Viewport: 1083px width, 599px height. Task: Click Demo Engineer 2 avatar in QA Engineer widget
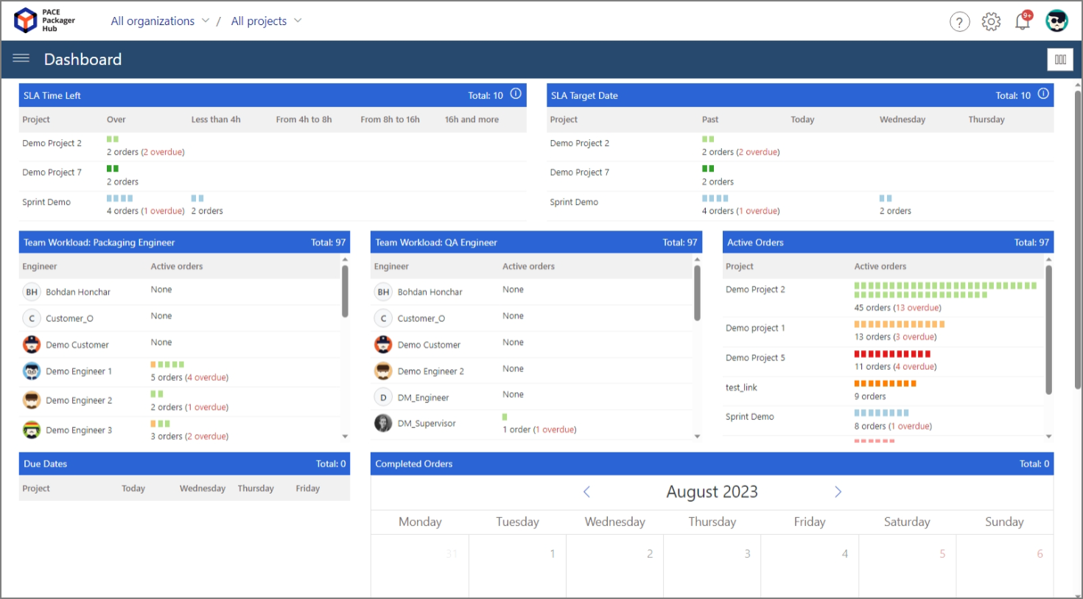coord(383,371)
